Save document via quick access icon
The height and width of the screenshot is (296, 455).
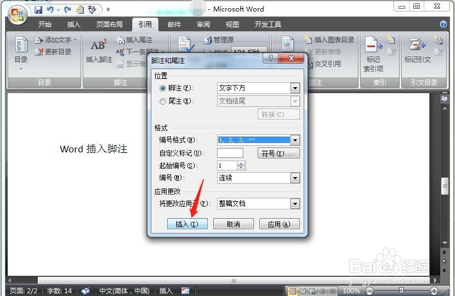(38, 9)
